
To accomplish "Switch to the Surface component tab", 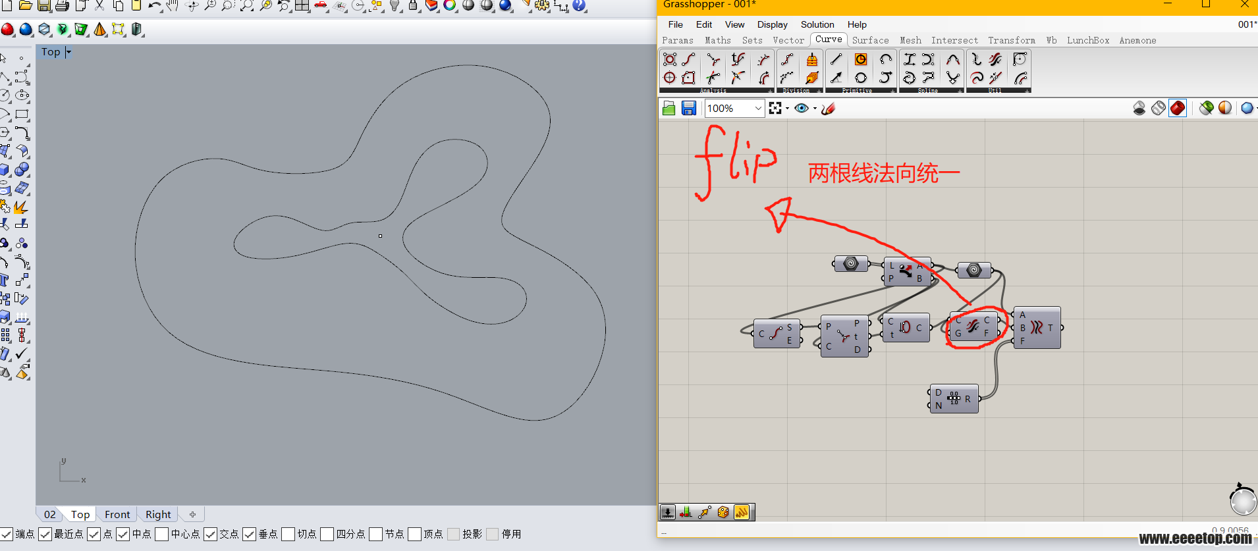I will click(x=870, y=40).
